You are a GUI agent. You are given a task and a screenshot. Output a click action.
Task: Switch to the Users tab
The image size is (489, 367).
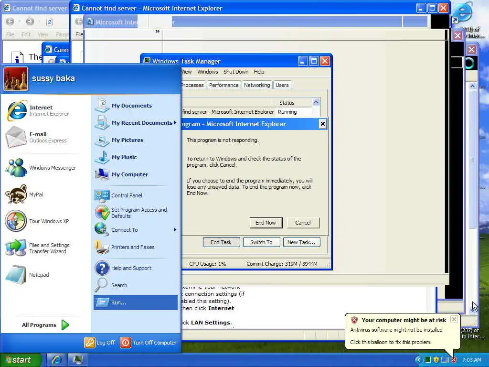(282, 85)
